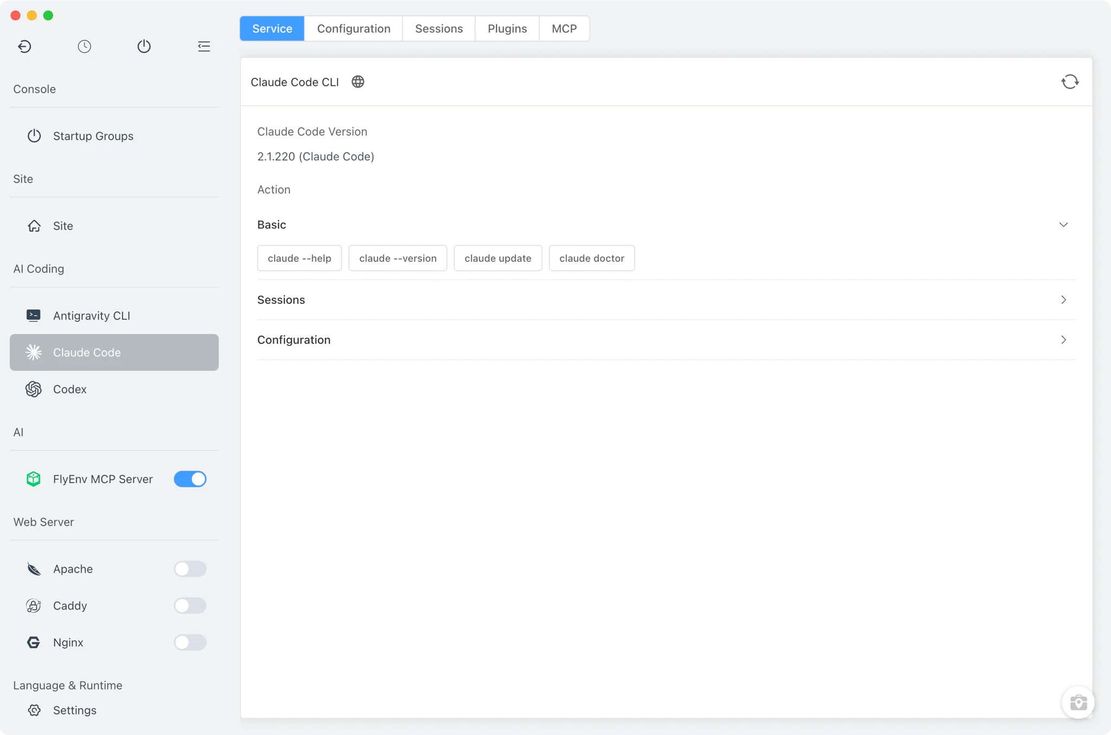Image resolution: width=1111 pixels, height=735 pixels.
Task: Click the Site item label in sidebar
Action: 63,226
